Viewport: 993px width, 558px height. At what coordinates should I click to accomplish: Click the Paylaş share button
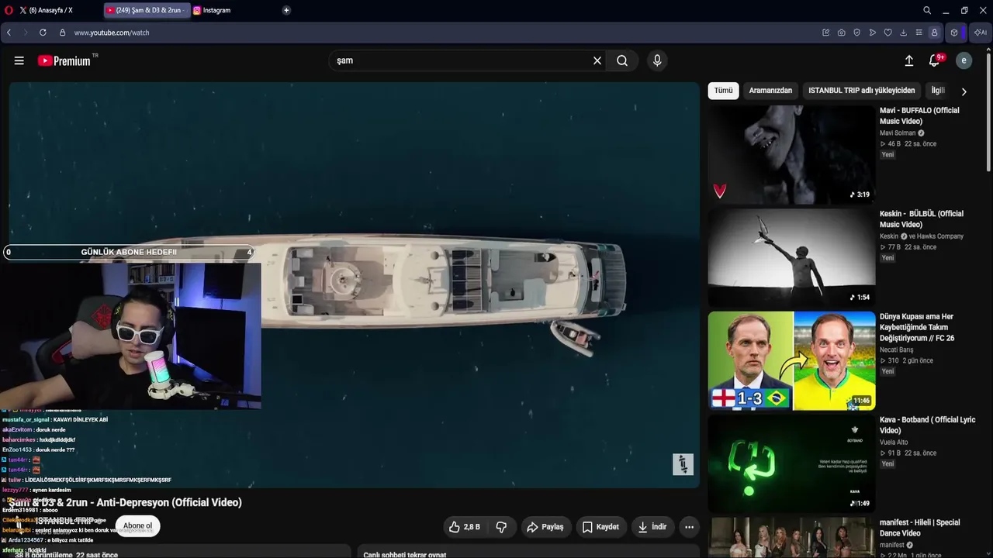pyautogui.click(x=545, y=527)
